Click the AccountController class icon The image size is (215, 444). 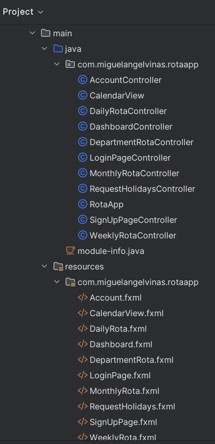tap(82, 80)
